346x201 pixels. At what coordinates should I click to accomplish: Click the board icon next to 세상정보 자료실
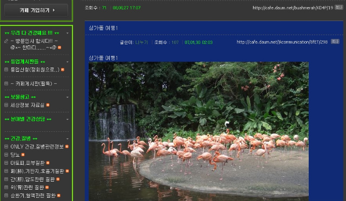6,105
